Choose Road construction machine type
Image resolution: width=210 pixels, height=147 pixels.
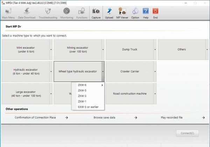pyautogui.click(x=129, y=94)
